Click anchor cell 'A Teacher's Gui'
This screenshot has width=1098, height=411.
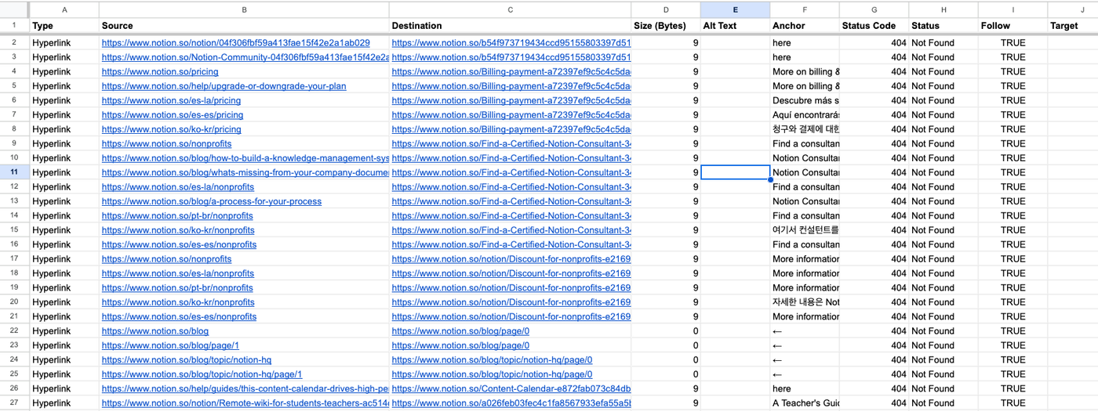click(805, 403)
